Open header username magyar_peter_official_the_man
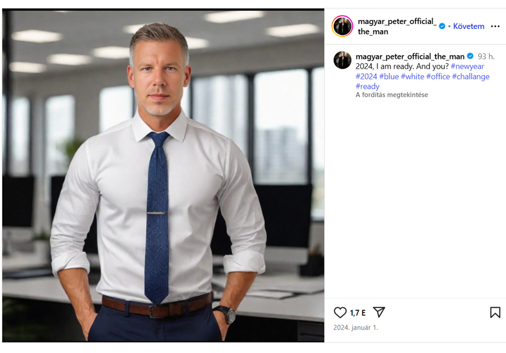Screen dimensions: 506x353 point(397,26)
